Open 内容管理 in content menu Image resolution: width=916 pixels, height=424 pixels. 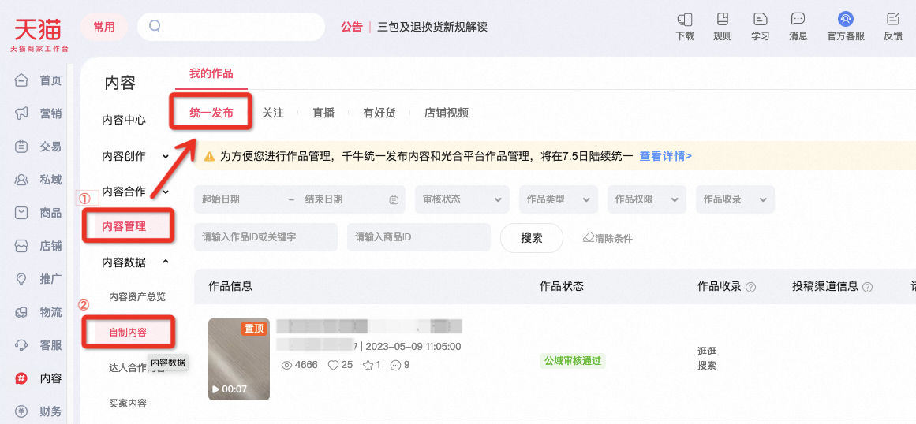[x=124, y=227]
